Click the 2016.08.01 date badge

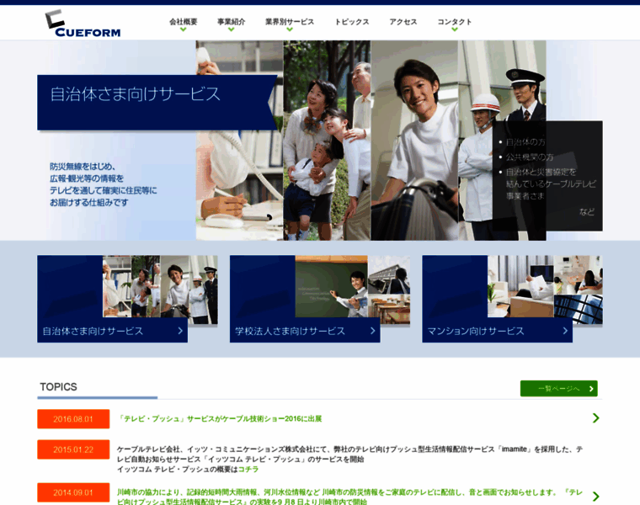click(73, 419)
